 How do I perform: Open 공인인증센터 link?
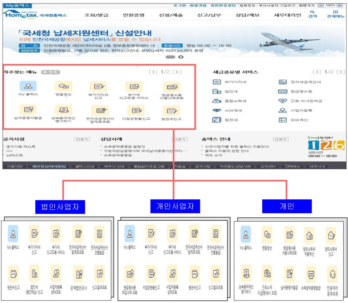click(x=223, y=5)
